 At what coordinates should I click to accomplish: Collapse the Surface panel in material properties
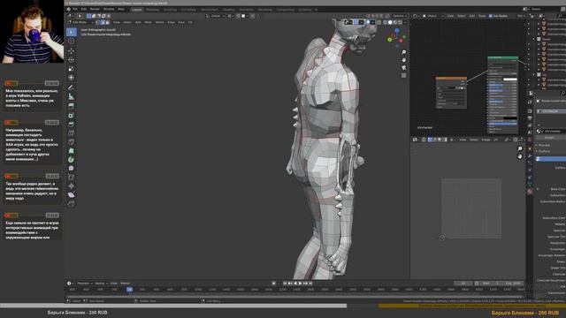click(x=544, y=151)
